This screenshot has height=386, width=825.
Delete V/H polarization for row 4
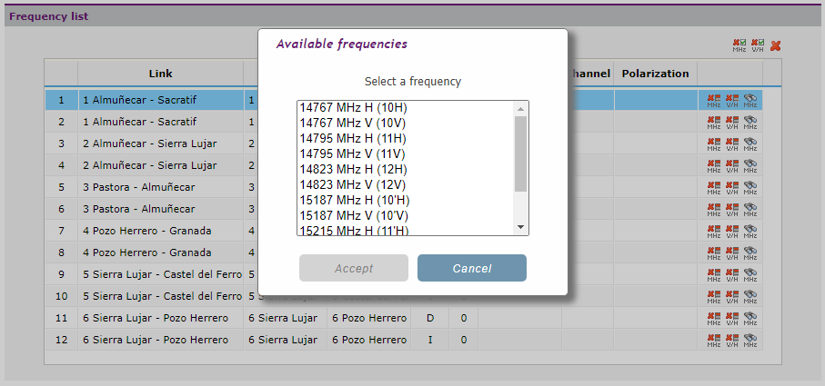(732, 165)
